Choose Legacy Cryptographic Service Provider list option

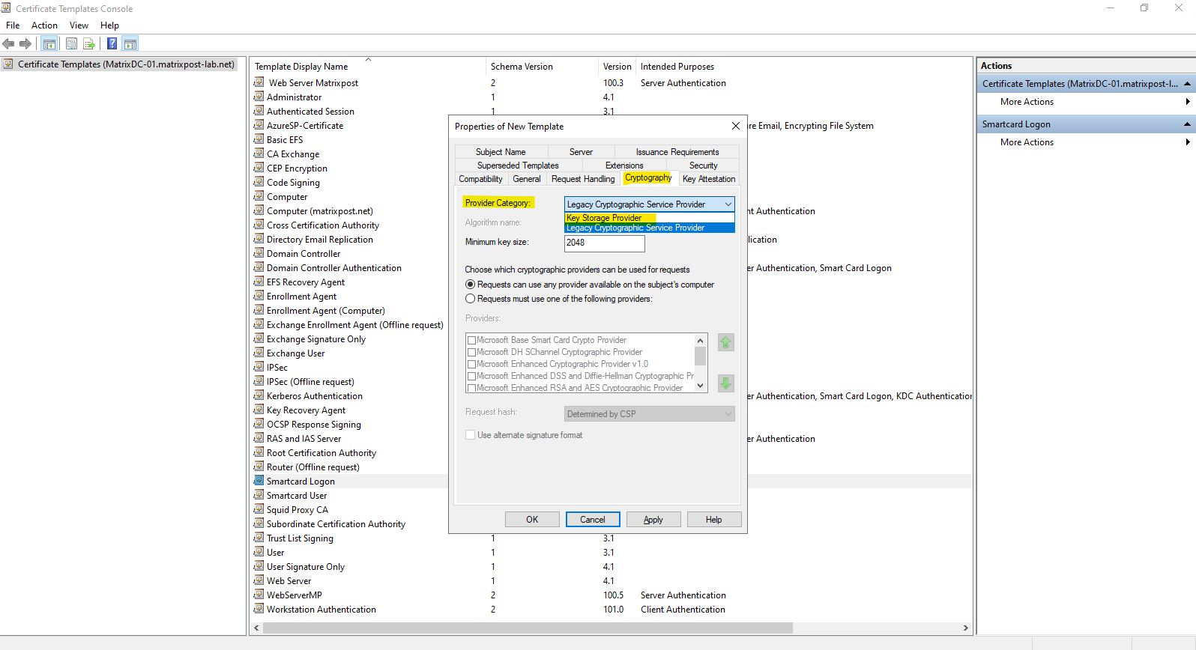649,228
